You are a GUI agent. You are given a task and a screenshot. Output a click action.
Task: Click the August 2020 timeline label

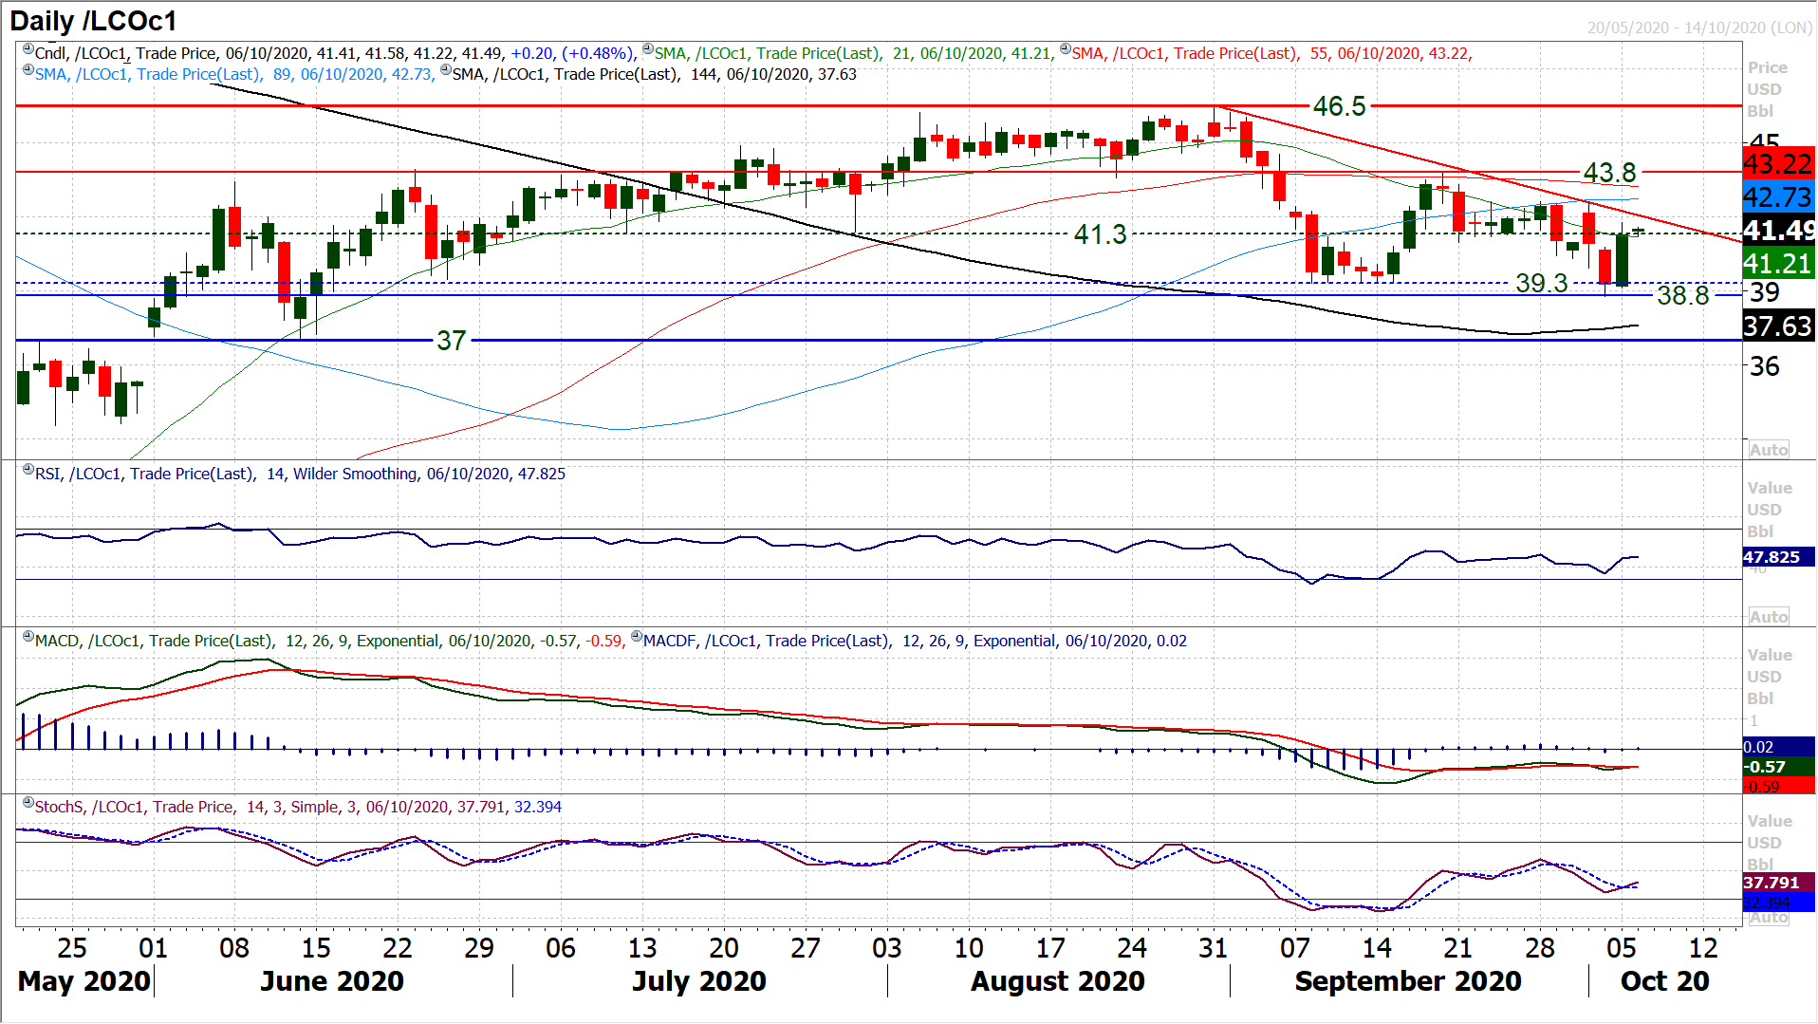click(1057, 981)
